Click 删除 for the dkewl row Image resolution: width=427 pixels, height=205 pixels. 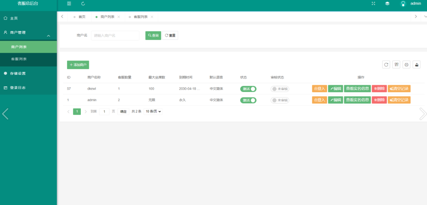point(379,89)
